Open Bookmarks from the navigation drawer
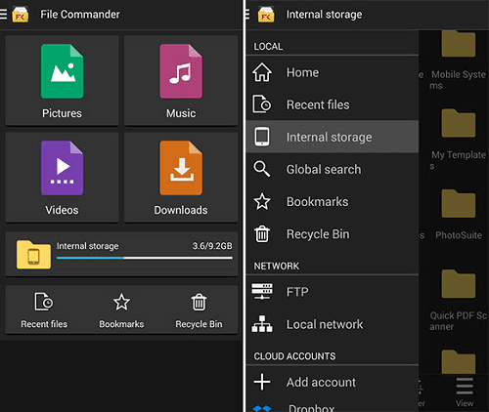Viewport: 489px width, 412px height. pos(333,201)
